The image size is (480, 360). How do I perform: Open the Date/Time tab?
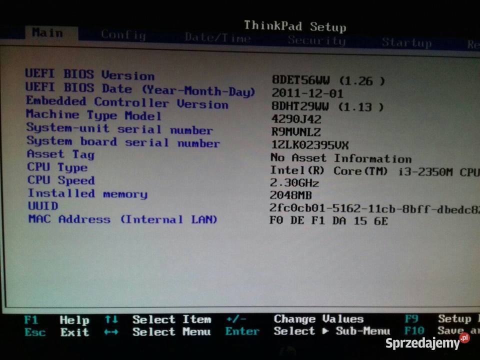coord(217,38)
